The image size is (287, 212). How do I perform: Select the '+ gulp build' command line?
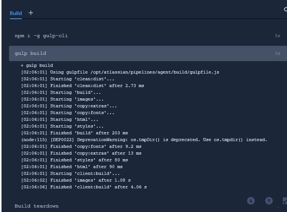coord(37,66)
